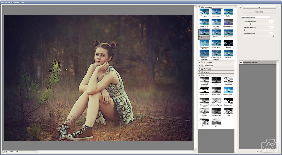
Task: Expand the Текстура filter folder
Action: (199, 69)
